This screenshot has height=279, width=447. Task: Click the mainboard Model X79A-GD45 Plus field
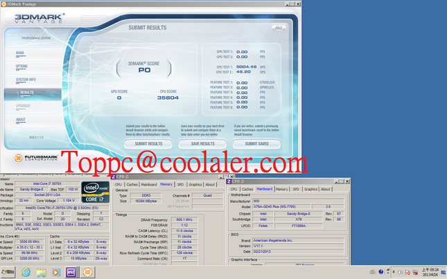pos(281,207)
